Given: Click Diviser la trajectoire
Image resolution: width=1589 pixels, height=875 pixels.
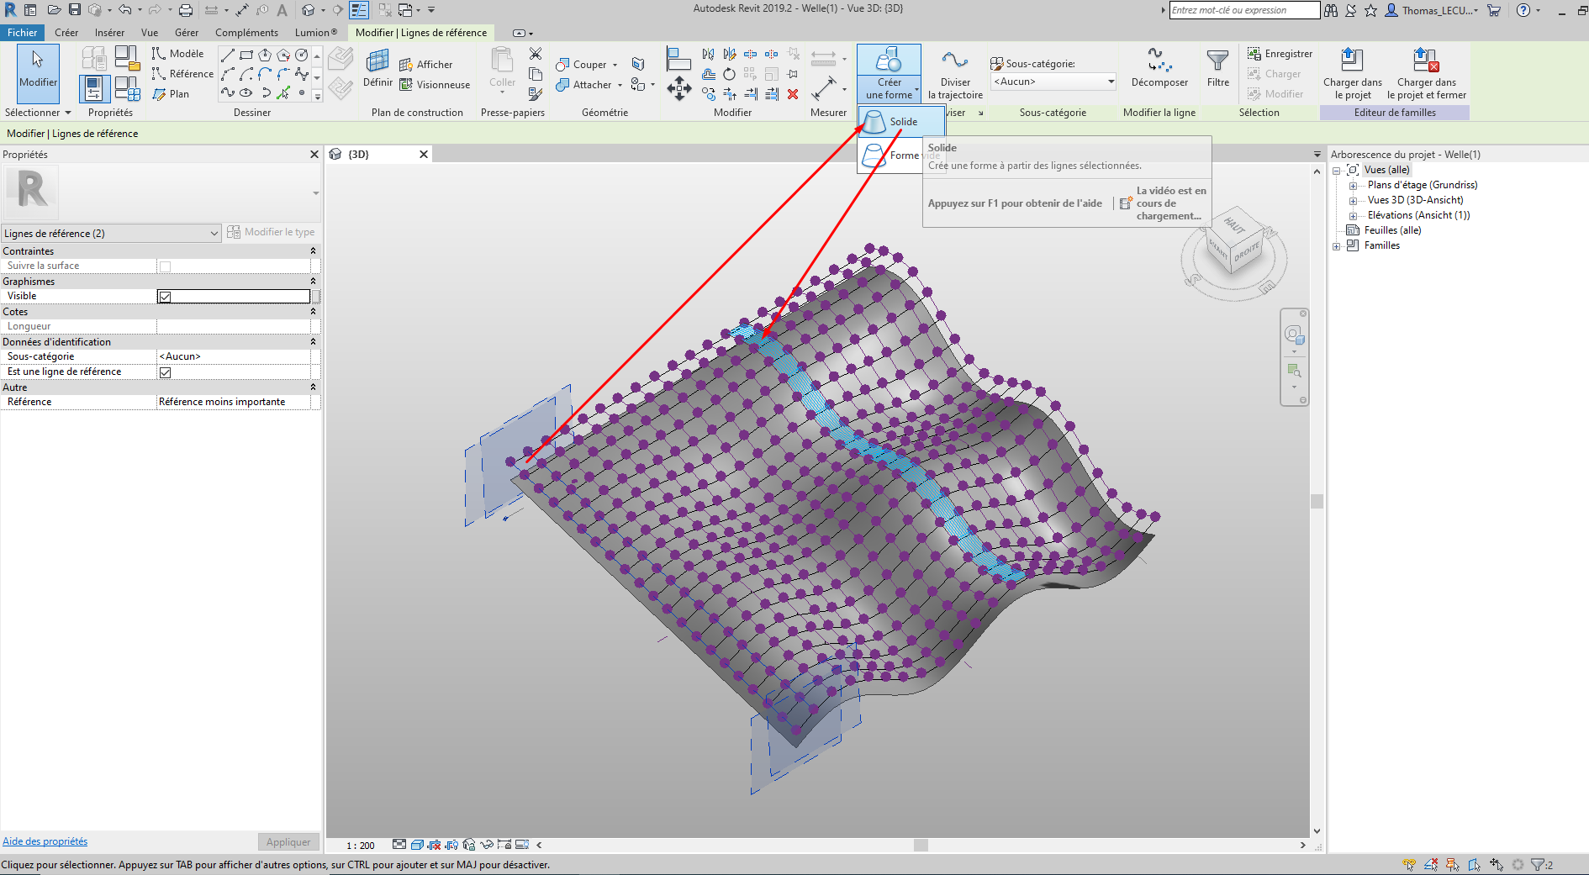Looking at the screenshot, I should point(955,74).
